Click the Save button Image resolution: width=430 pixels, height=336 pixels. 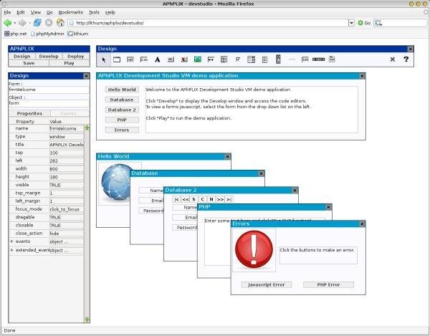click(x=29, y=63)
